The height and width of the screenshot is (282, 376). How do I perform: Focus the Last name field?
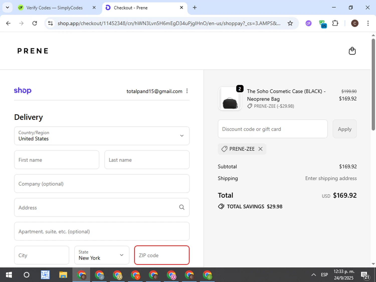[x=147, y=160]
